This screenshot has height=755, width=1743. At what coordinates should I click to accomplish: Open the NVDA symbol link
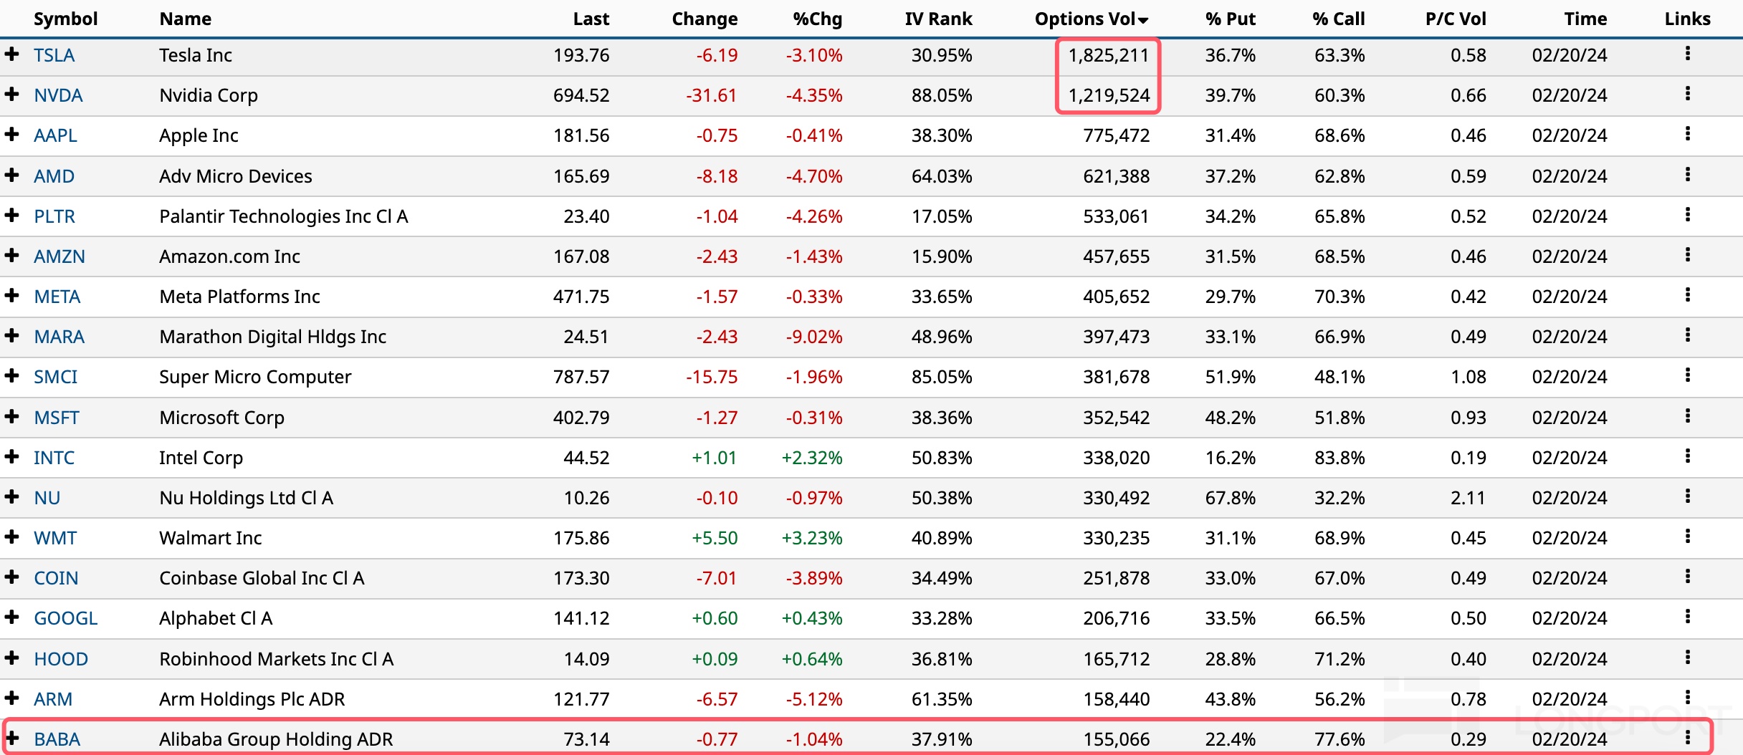pyautogui.click(x=58, y=95)
